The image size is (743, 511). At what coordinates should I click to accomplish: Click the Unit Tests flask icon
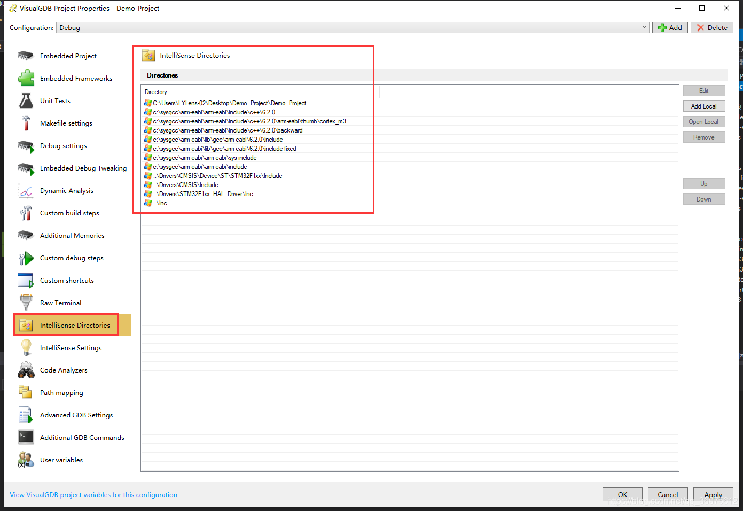[x=26, y=100]
